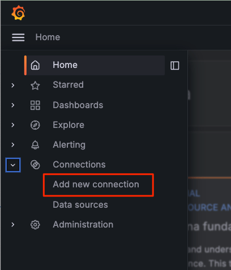Dock the menu using panel icon
The image size is (231, 270).
(x=175, y=66)
